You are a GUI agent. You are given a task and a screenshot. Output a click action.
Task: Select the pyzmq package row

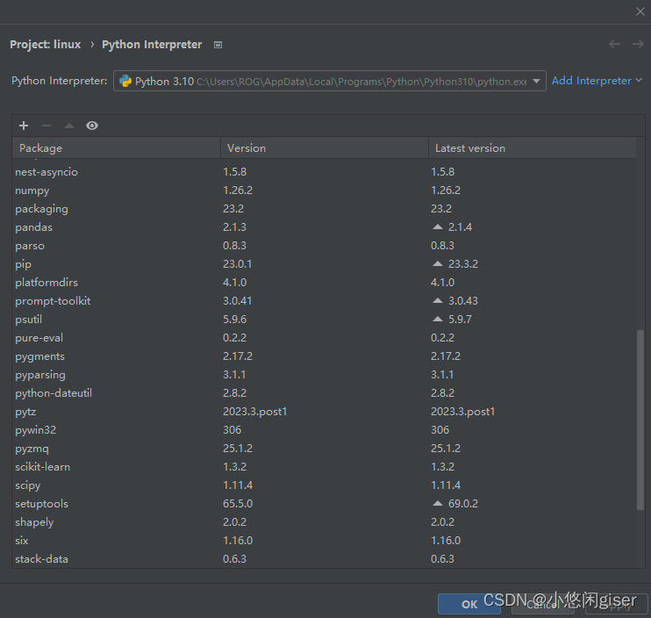[324, 449]
